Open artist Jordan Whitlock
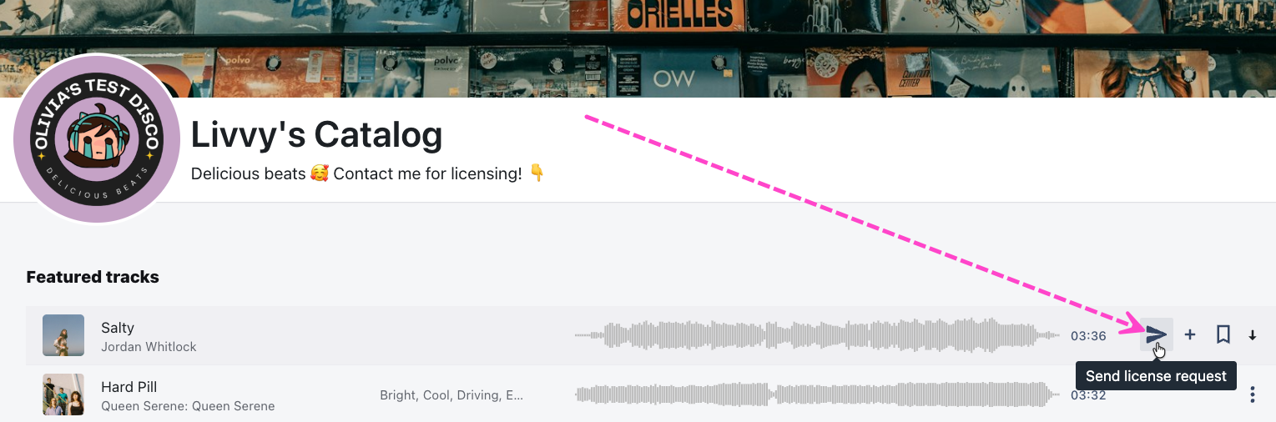 149,346
